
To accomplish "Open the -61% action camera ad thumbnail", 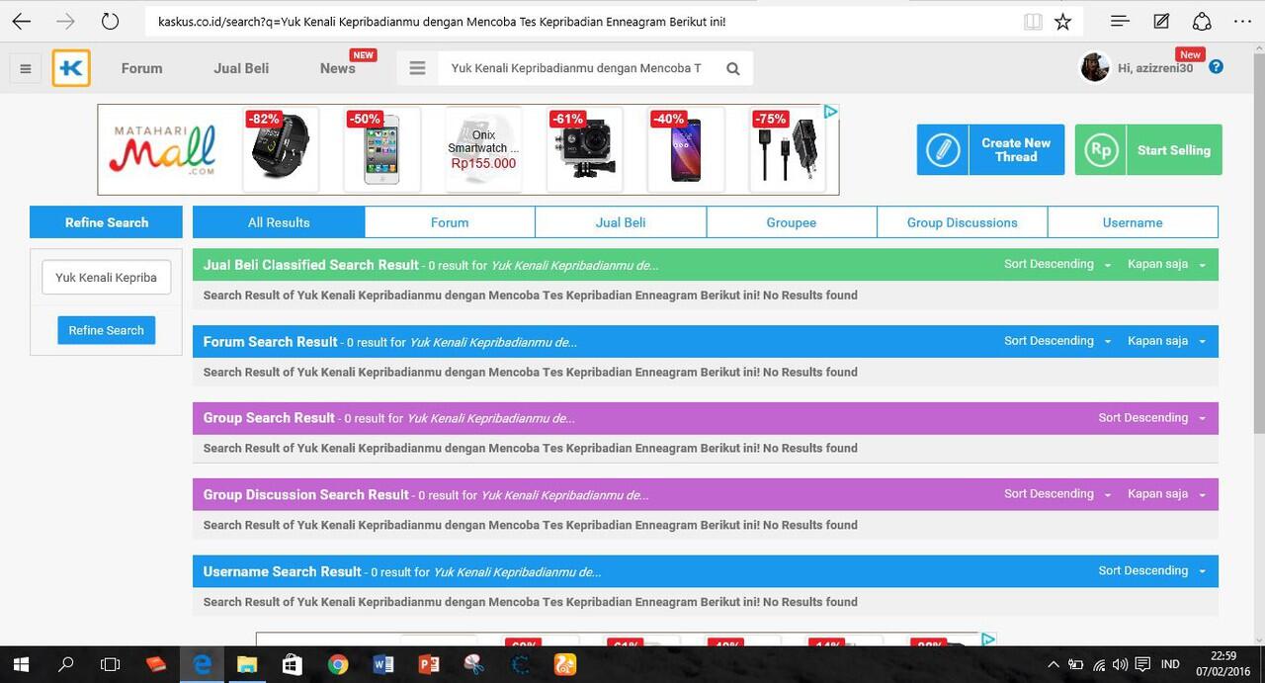I will (x=585, y=149).
